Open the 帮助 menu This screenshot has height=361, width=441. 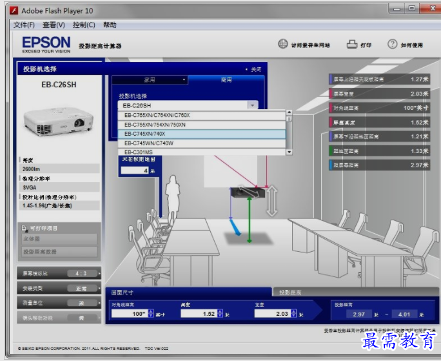[110, 25]
